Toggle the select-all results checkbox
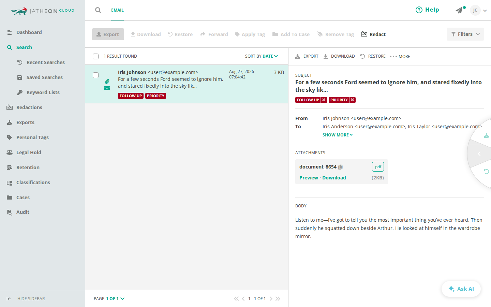 click(96, 56)
